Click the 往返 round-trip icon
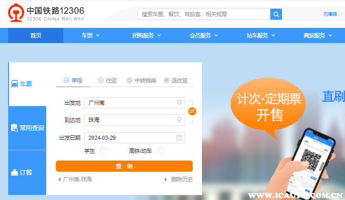Screen dimensions: 345x200 tap(100, 81)
